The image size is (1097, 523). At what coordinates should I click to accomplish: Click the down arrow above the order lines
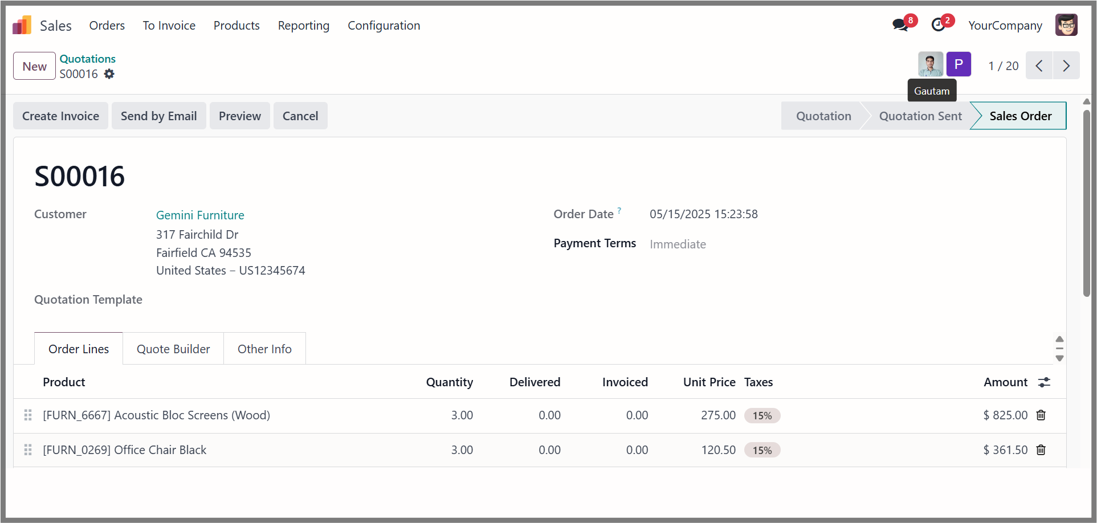pos(1059,358)
